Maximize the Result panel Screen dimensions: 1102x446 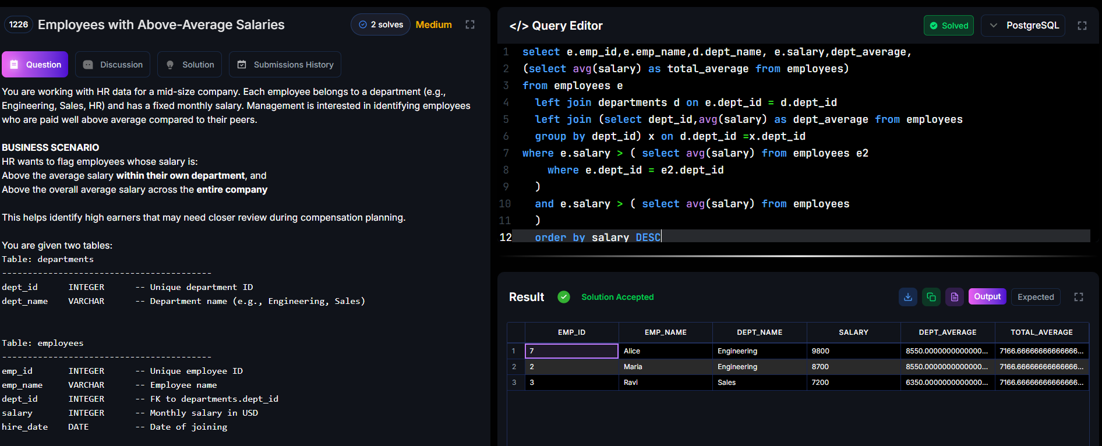tap(1079, 297)
